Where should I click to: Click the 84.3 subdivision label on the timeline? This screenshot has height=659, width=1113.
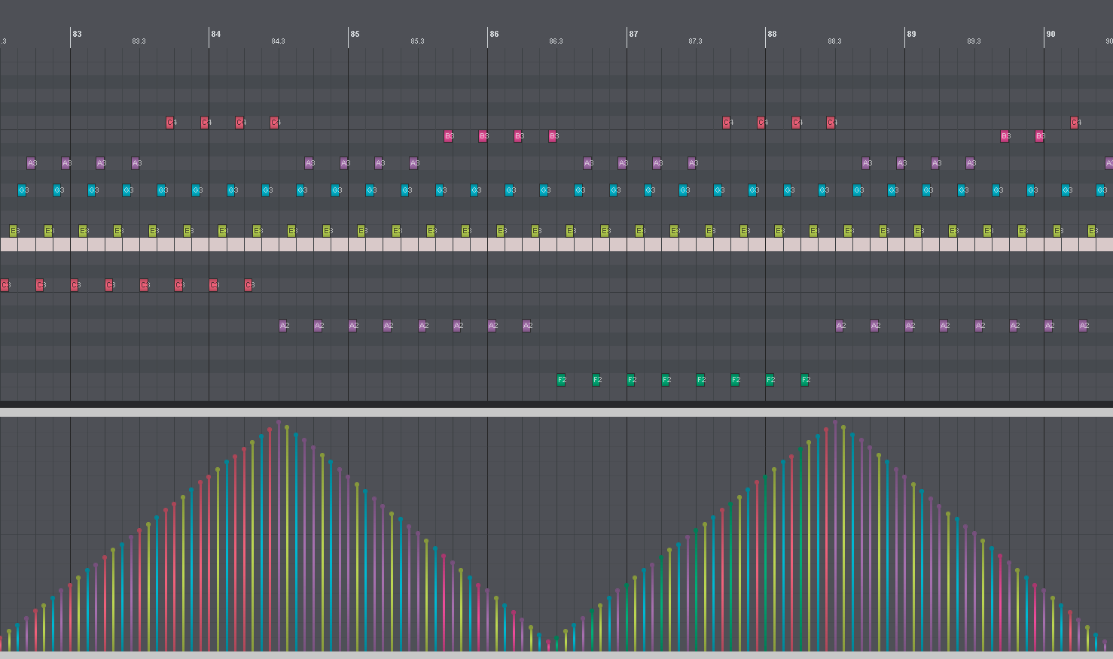pyautogui.click(x=277, y=41)
